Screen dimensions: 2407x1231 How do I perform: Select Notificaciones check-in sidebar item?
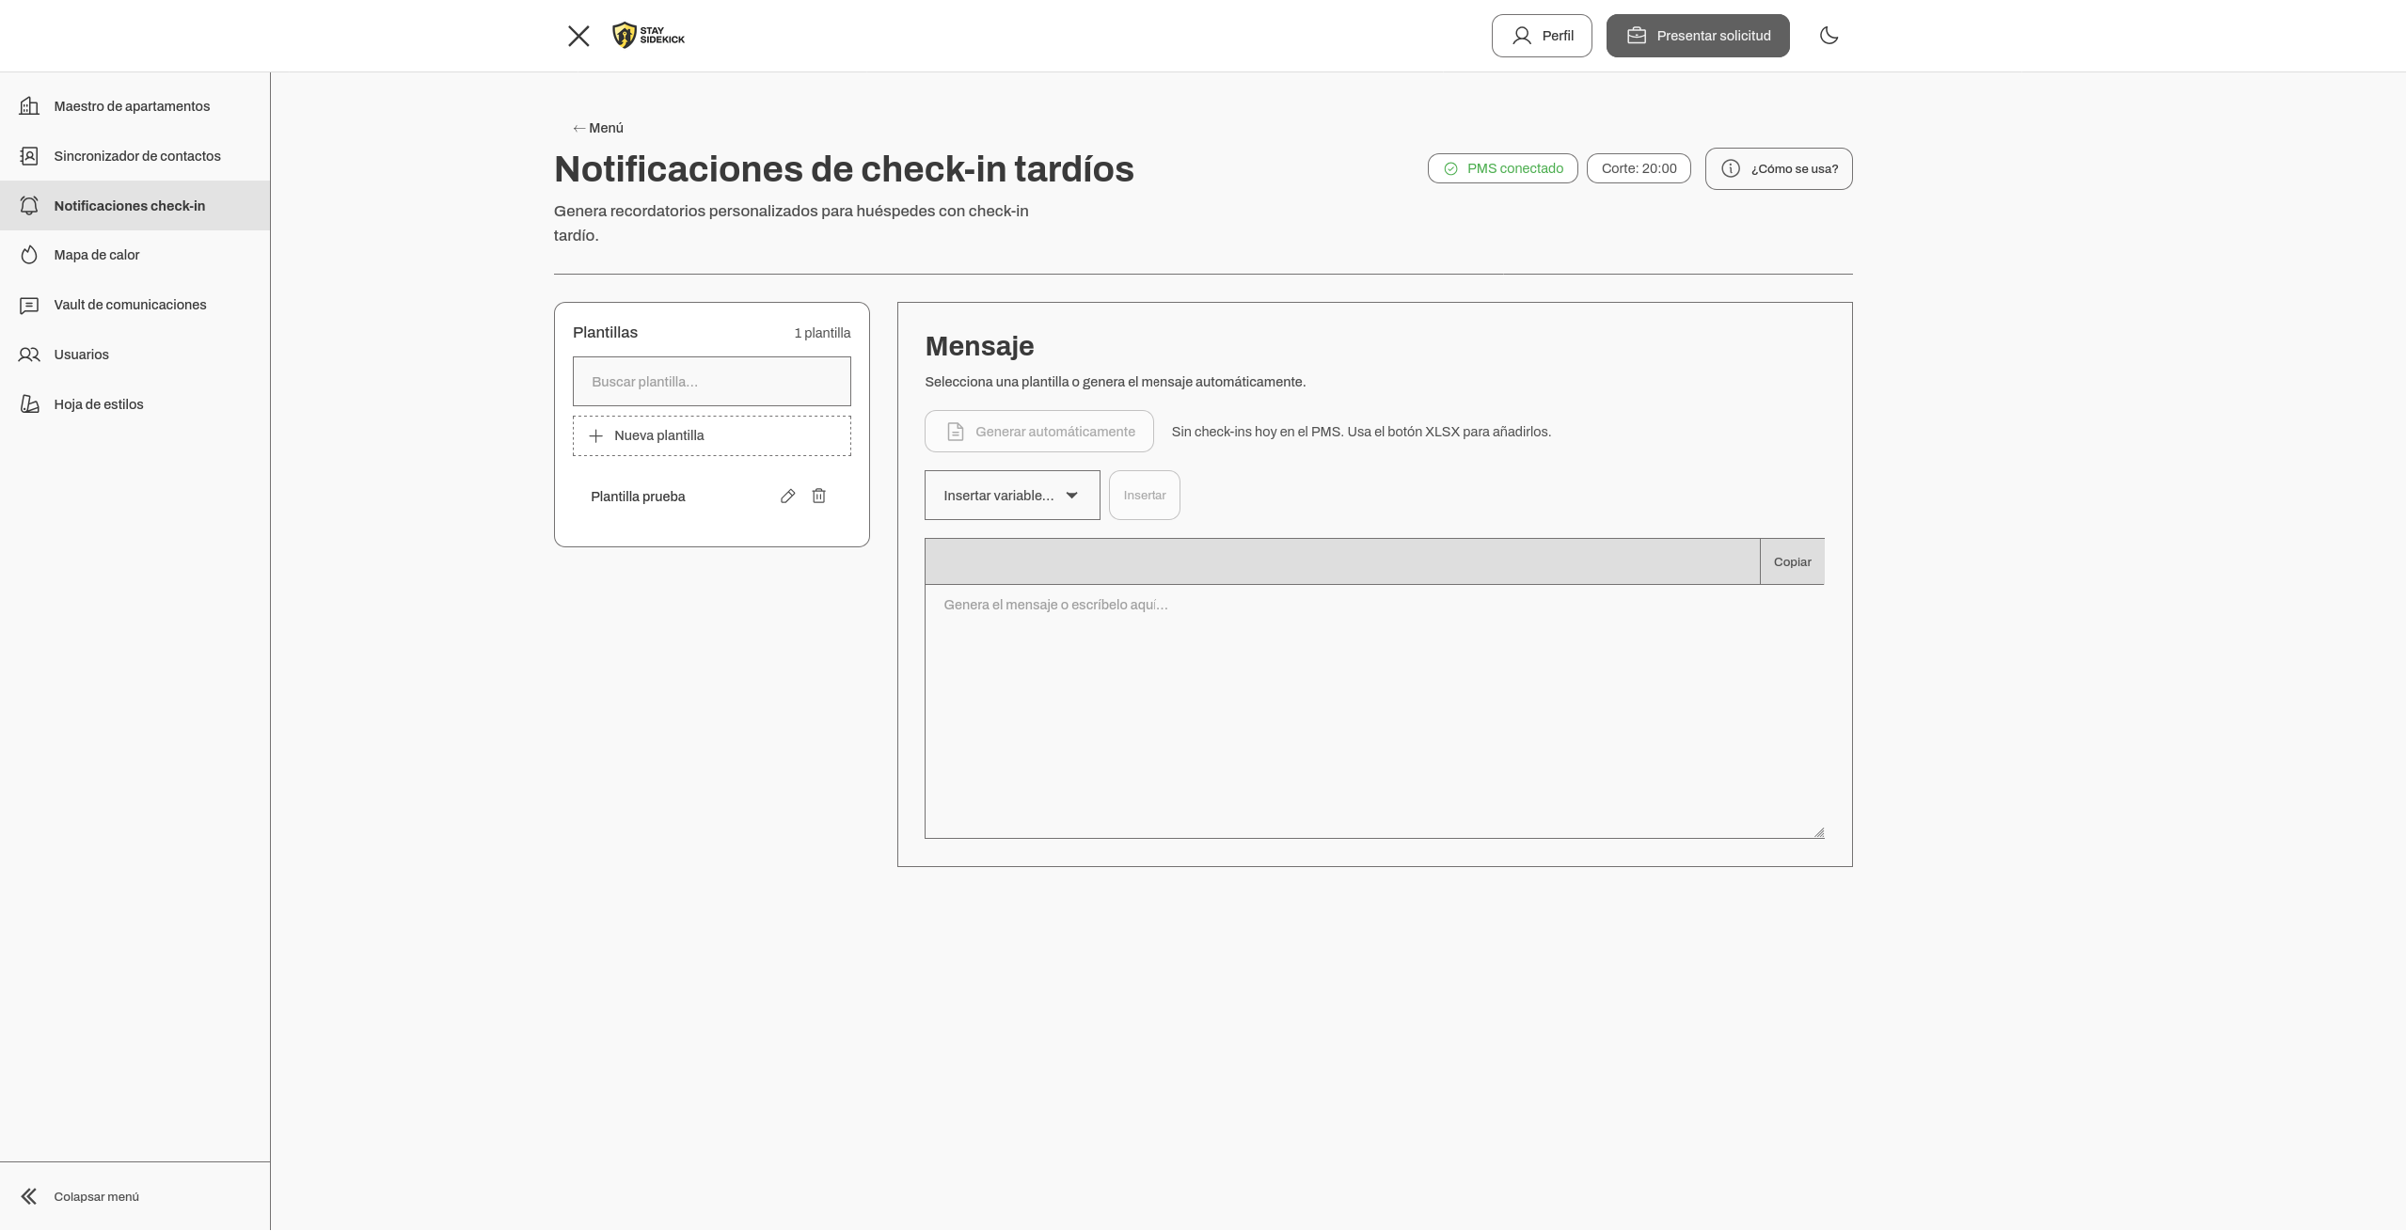click(x=135, y=205)
